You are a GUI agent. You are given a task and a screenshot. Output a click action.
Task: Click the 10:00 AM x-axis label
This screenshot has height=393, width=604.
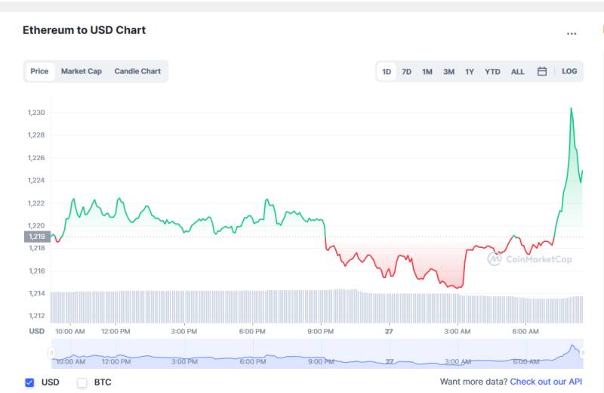(x=70, y=331)
